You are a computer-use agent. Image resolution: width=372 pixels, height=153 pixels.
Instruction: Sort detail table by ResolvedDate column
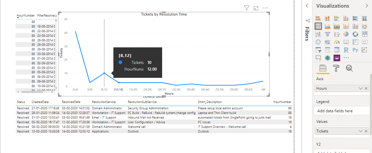click(x=71, y=102)
